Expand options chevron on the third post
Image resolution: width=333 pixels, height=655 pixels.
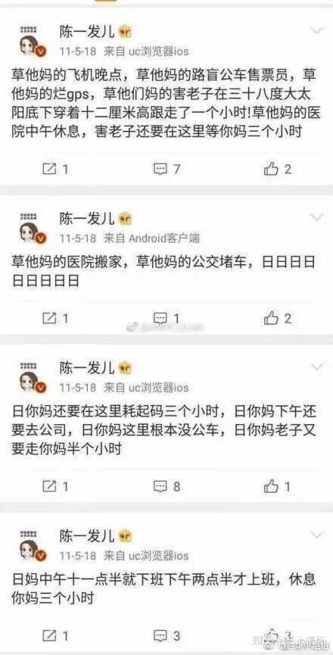tap(318, 367)
